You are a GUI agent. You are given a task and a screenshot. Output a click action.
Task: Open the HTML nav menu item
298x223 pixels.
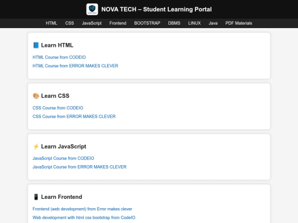tap(51, 23)
